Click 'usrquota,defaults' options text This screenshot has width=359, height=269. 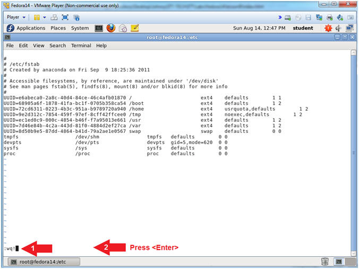tap(250, 109)
